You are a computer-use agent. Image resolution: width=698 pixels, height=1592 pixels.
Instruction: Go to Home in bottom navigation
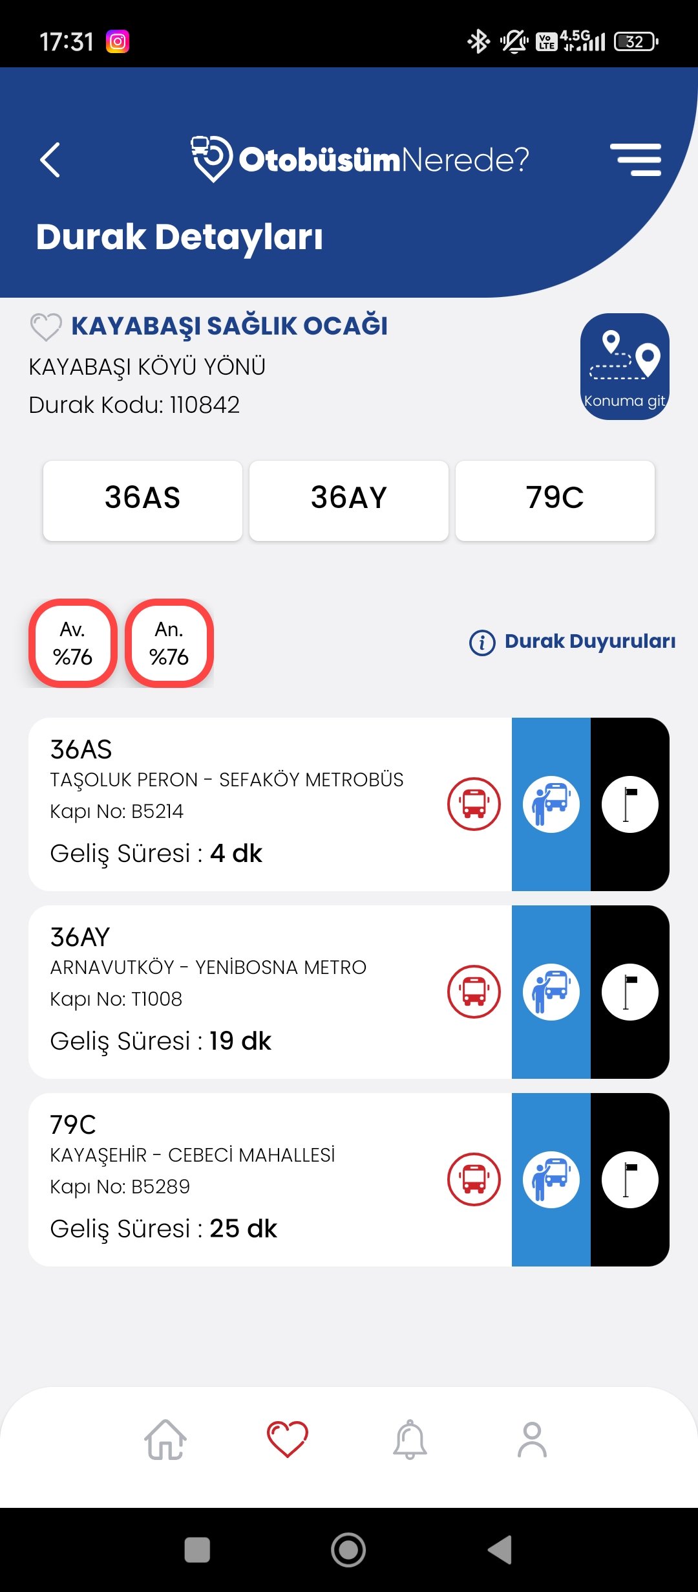(165, 1440)
